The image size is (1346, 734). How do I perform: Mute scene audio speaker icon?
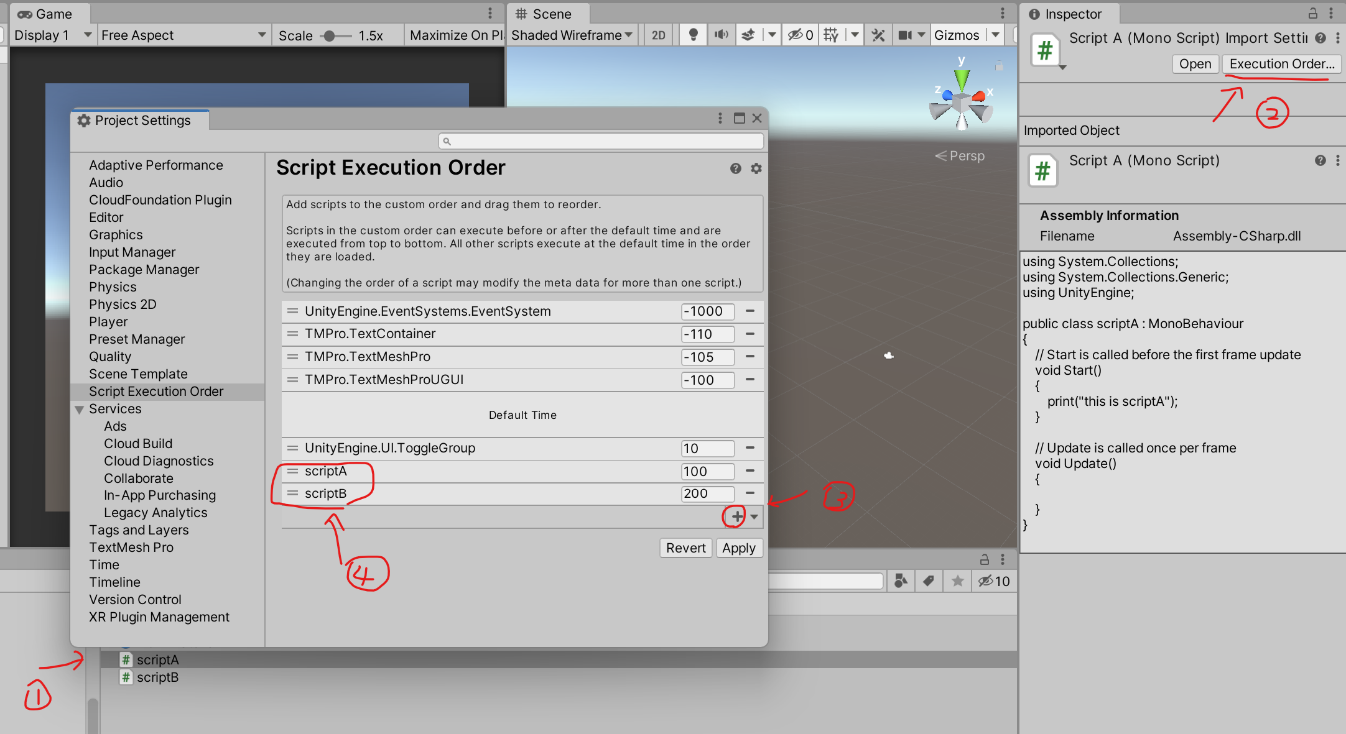[x=721, y=35]
